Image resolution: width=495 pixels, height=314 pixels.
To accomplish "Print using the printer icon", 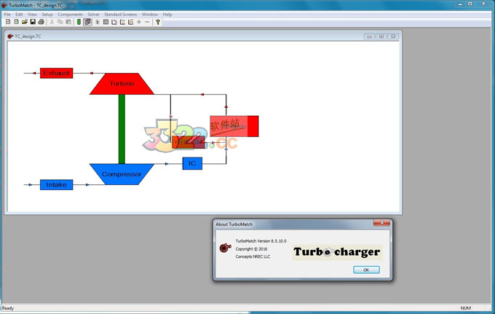I will [x=41, y=22].
